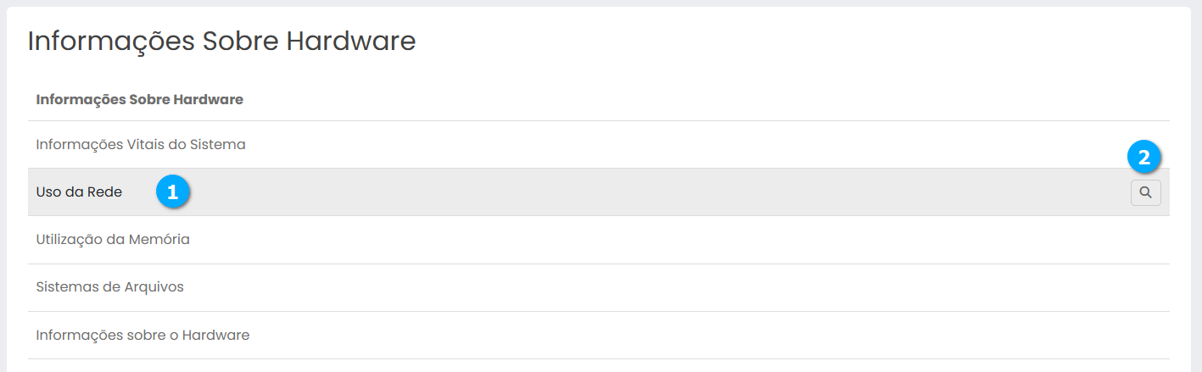Image resolution: width=1202 pixels, height=372 pixels.
Task: Open the Informações Vitais do Sistema entry
Action: pos(141,145)
